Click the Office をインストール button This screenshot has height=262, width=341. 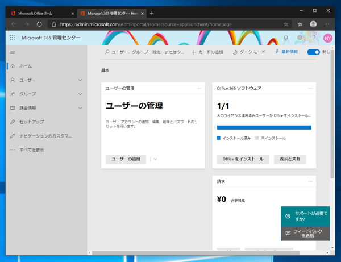tap(243, 159)
